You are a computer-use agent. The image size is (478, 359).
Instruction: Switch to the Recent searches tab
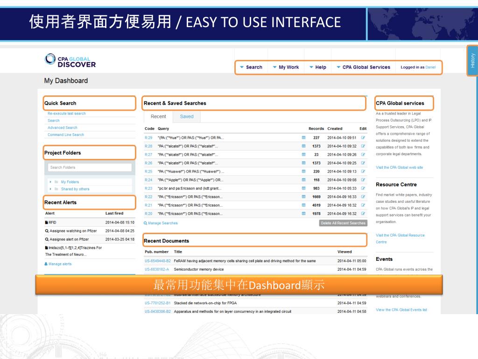click(158, 116)
